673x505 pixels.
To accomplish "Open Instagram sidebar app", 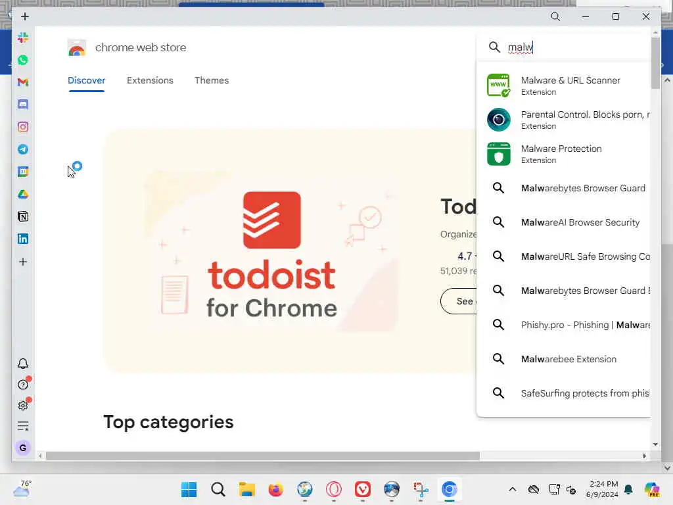I will coord(23,127).
